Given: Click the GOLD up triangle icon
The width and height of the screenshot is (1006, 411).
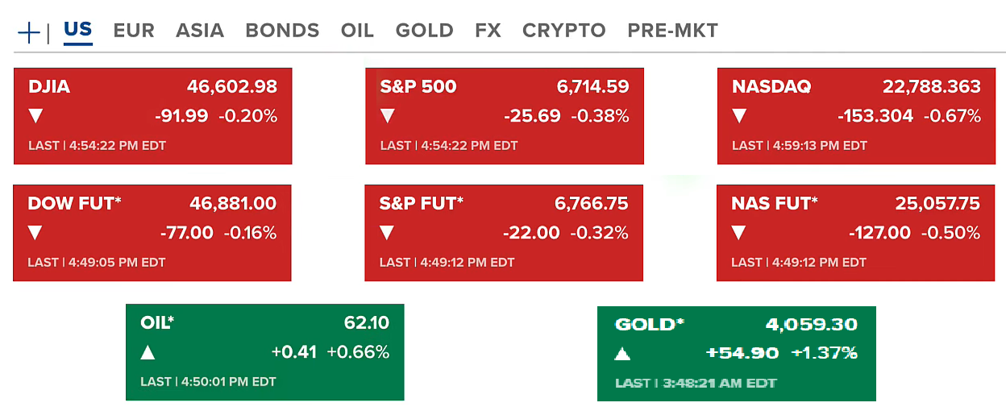Looking at the screenshot, I should [x=621, y=353].
